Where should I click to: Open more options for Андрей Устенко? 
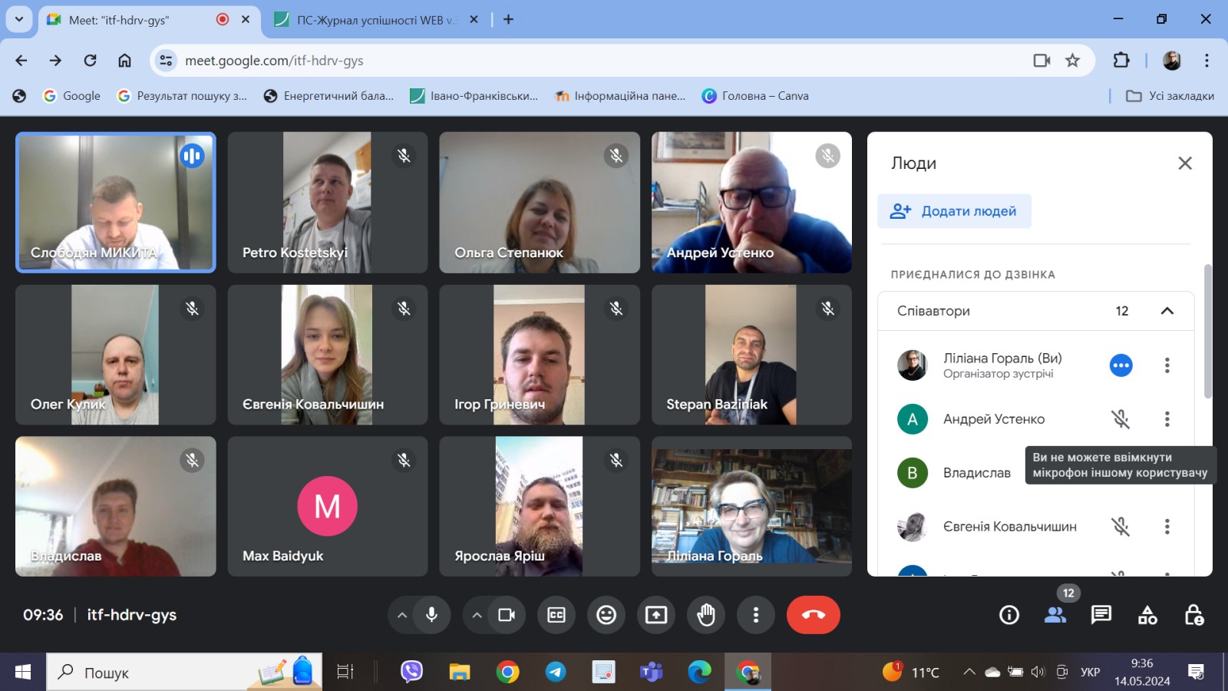pyautogui.click(x=1167, y=419)
